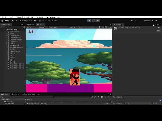Open the Unity VCS dropdown

[51, 21]
